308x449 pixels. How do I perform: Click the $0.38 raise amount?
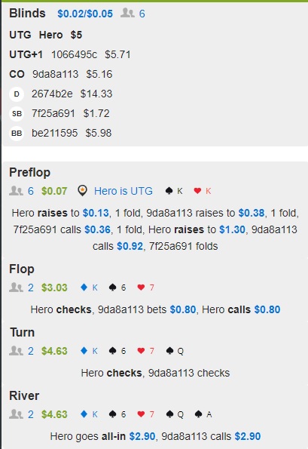[252, 213]
